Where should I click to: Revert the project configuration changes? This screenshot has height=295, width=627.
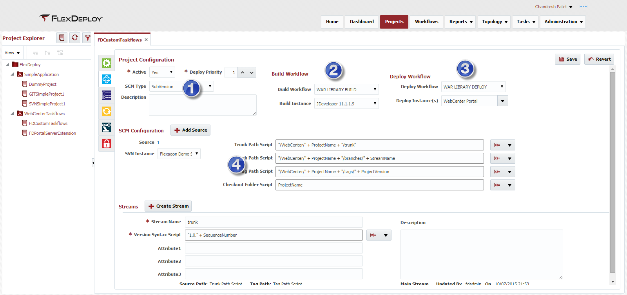pyautogui.click(x=599, y=59)
